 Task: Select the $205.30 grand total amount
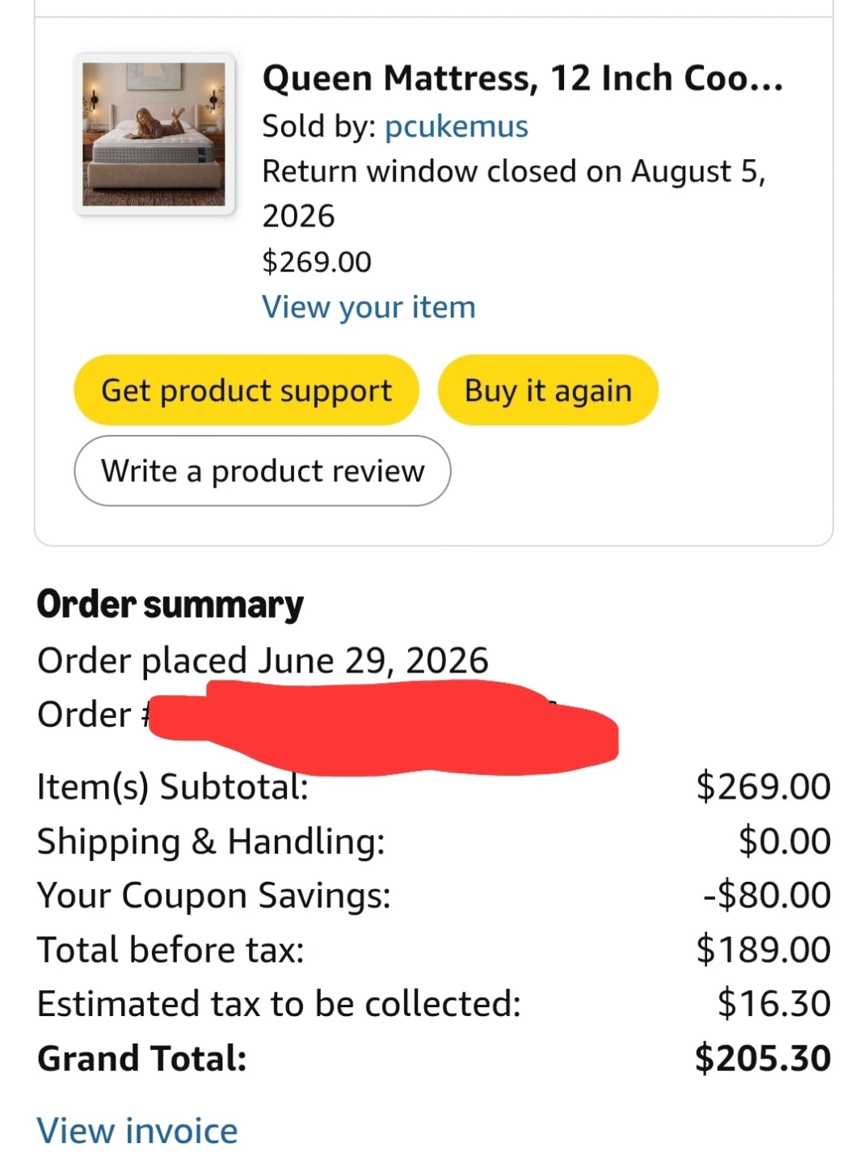[x=763, y=1058]
